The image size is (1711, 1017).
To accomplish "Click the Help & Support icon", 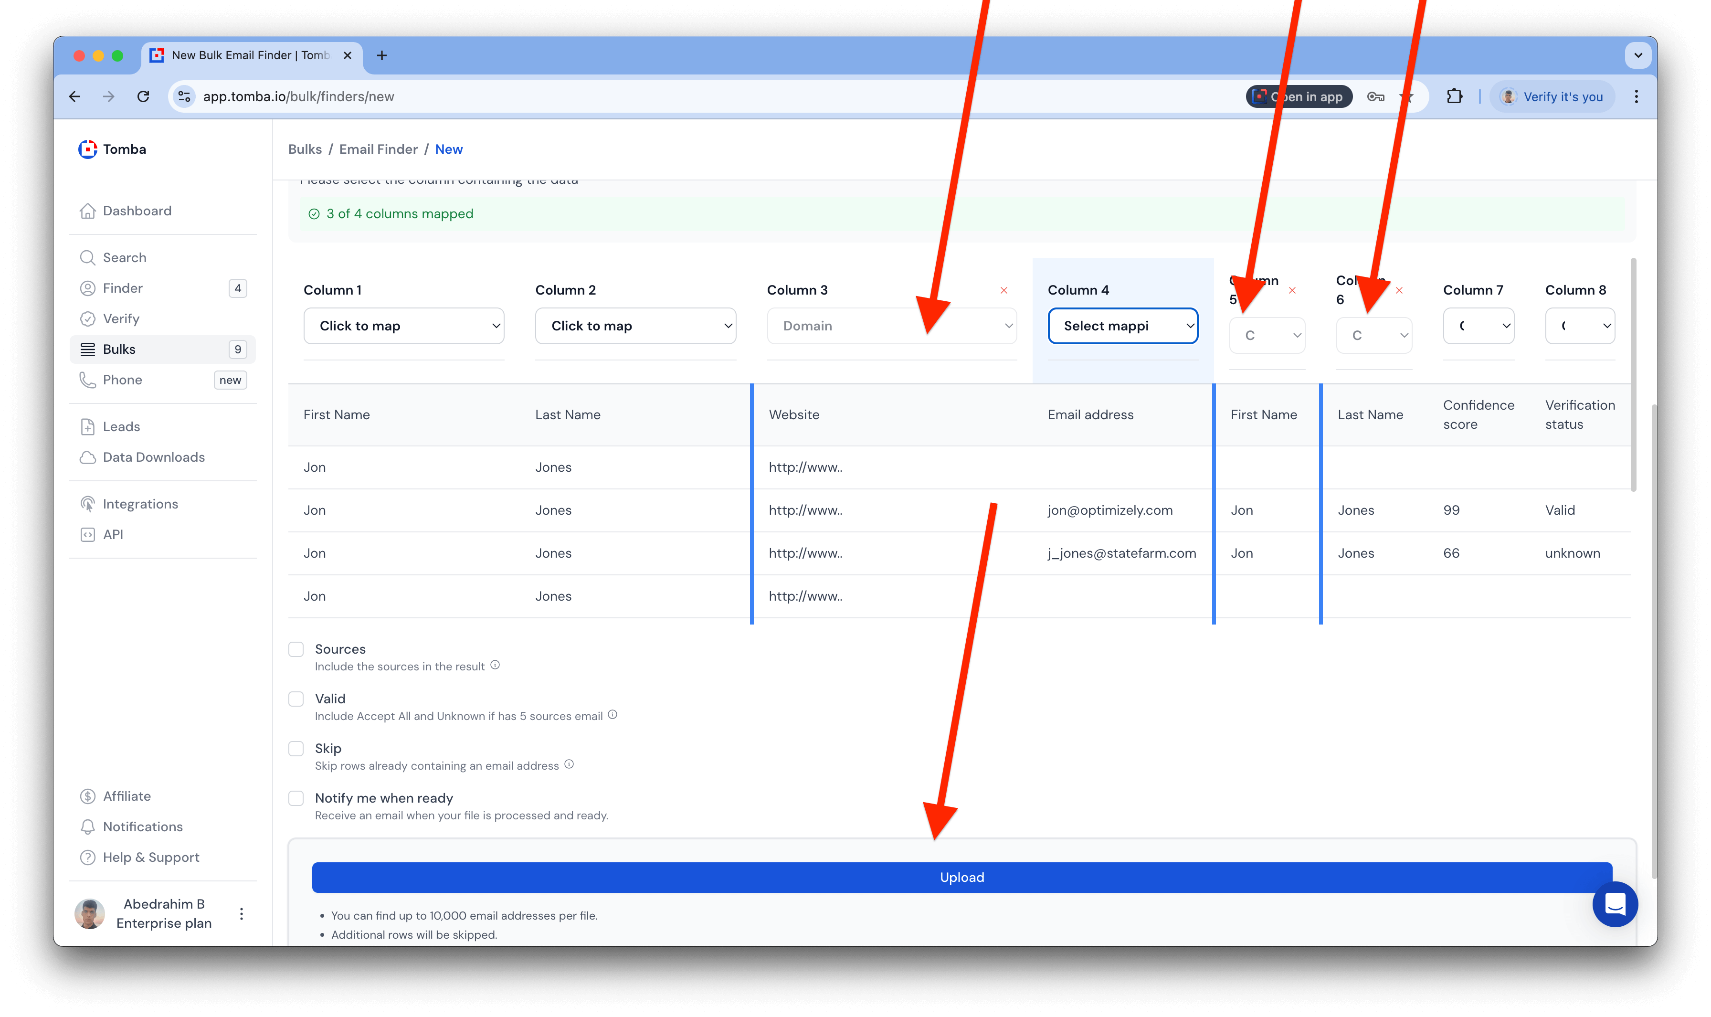I will tap(88, 858).
